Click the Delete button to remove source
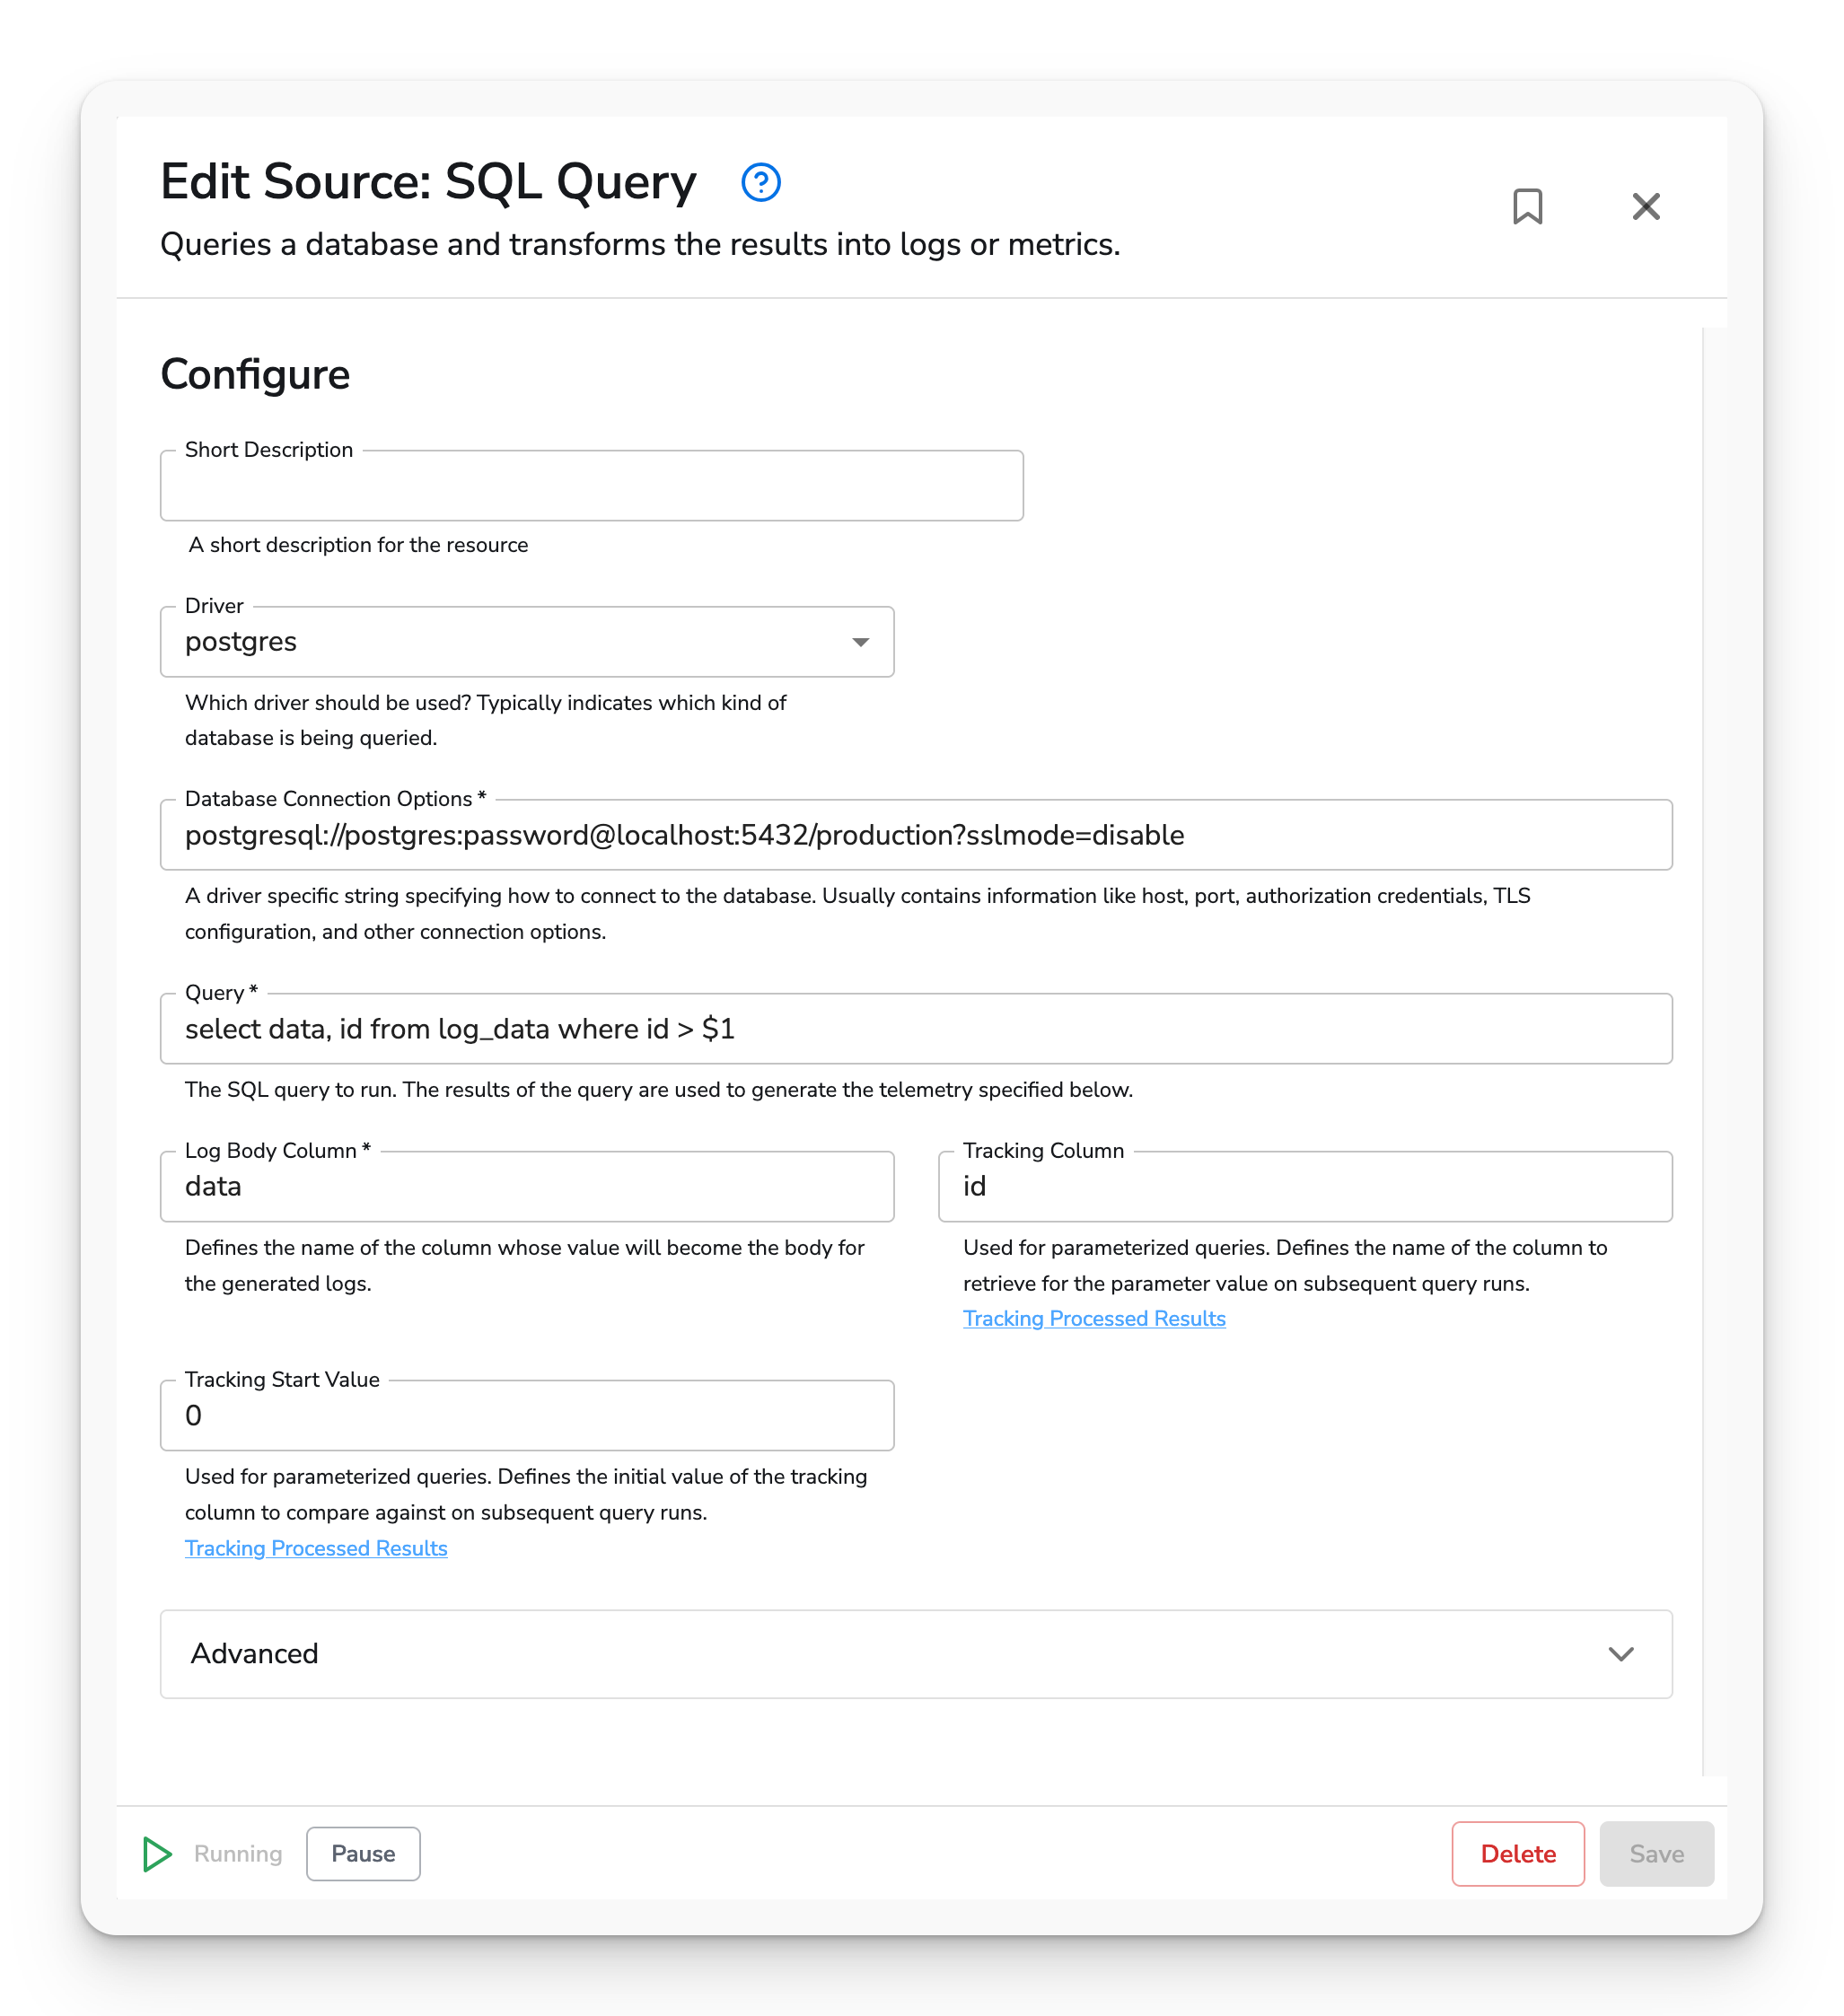Viewport: 1844px width, 2016px height. [x=1517, y=1854]
